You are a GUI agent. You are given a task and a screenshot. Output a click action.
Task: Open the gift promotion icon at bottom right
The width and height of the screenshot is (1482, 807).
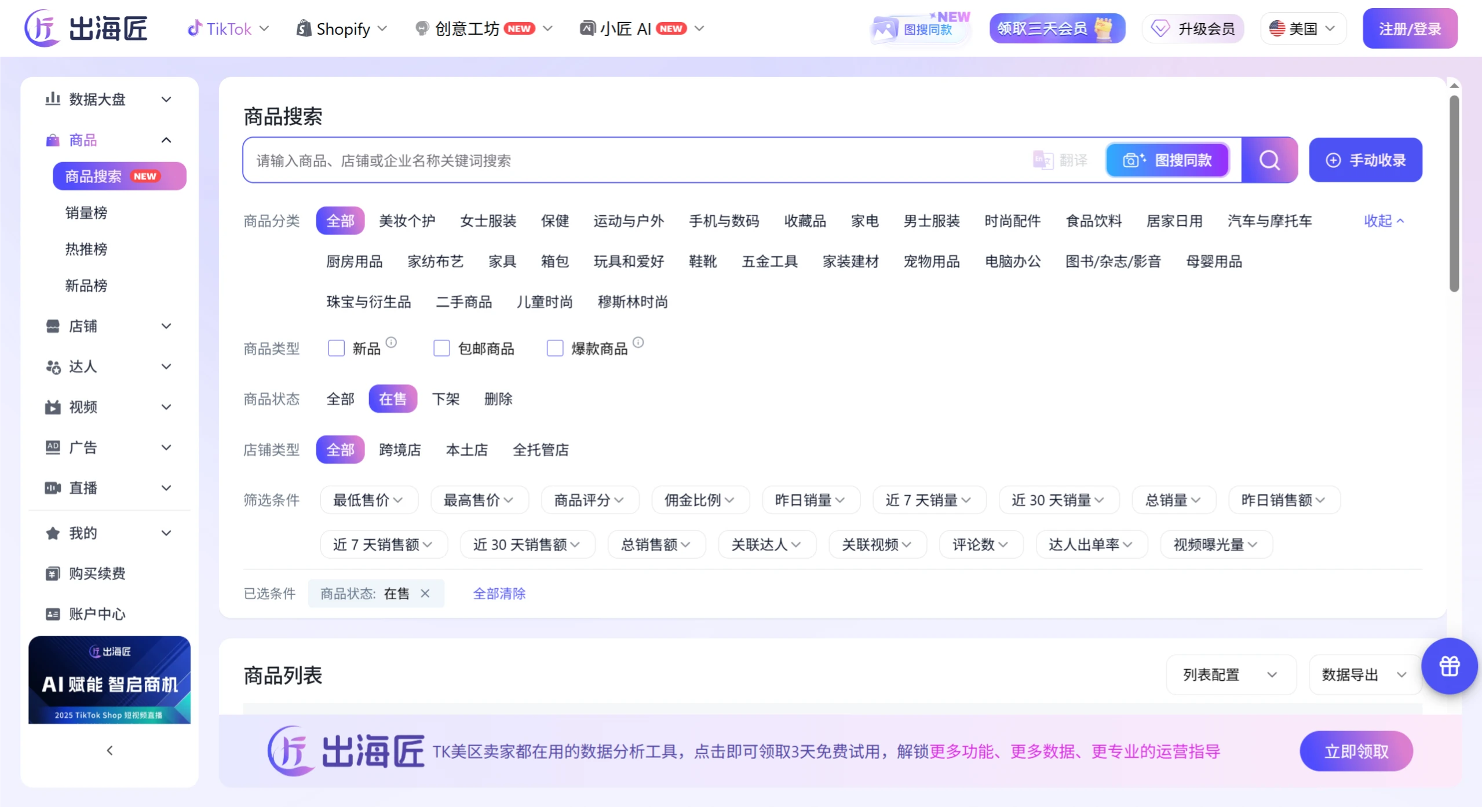(1448, 666)
